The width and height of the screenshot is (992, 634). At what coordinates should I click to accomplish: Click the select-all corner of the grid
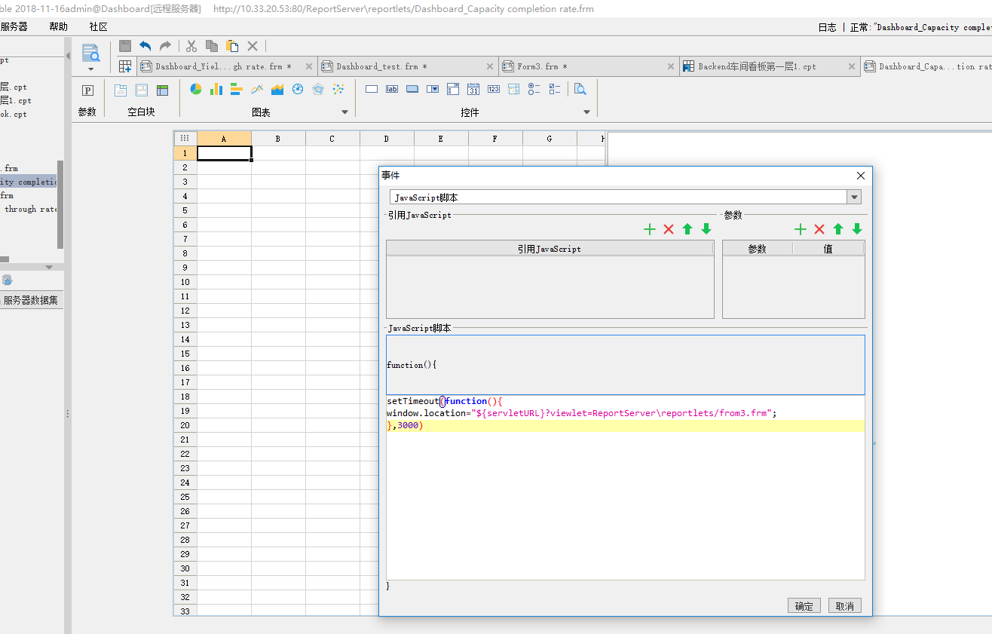tap(185, 139)
